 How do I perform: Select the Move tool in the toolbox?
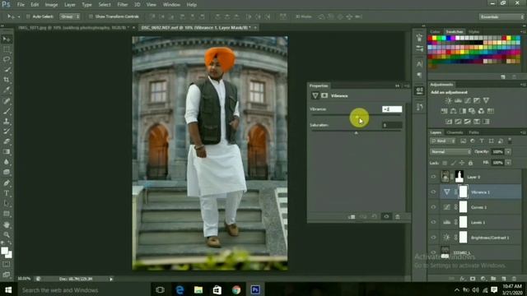[7, 39]
